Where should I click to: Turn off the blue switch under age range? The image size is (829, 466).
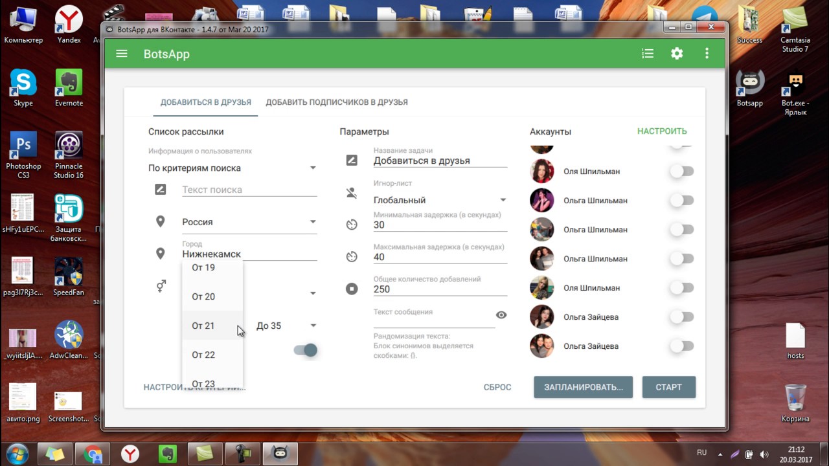click(x=306, y=350)
